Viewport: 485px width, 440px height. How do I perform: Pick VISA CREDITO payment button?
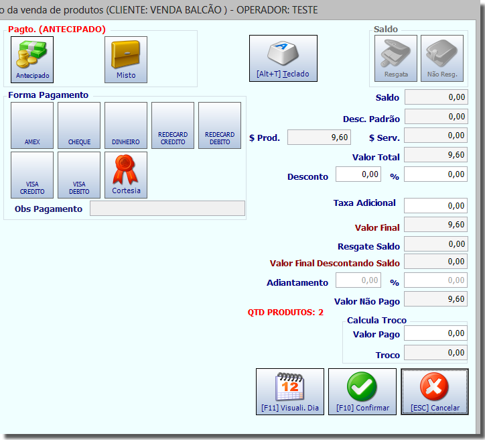coord(32,175)
